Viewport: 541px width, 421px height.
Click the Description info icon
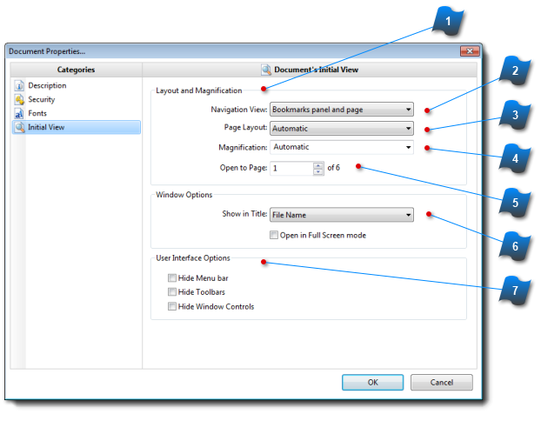[x=19, y=85]
